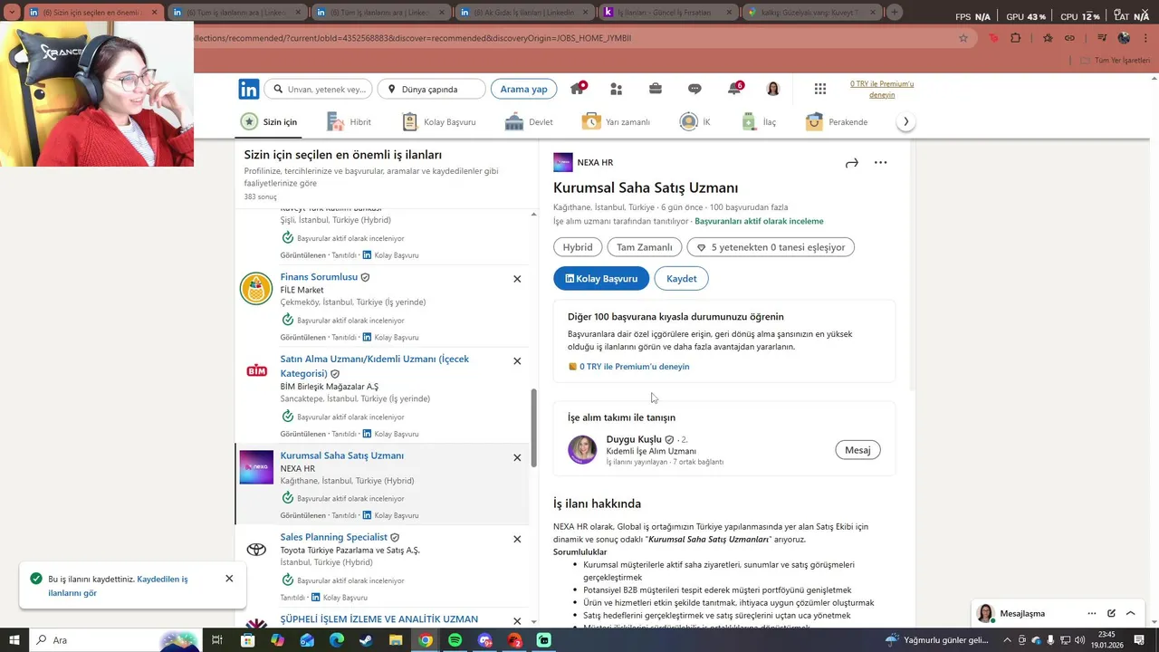Viewport: 1159px width, 652px height.
Task: Compose new message icon in Mesajlaşma bar
Action: pyautogui.click(x=1111, y=613)
